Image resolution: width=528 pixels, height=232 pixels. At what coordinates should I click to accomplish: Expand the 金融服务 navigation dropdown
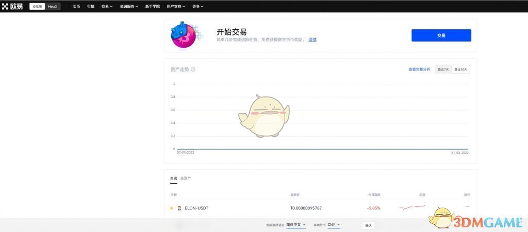[128, 6]
